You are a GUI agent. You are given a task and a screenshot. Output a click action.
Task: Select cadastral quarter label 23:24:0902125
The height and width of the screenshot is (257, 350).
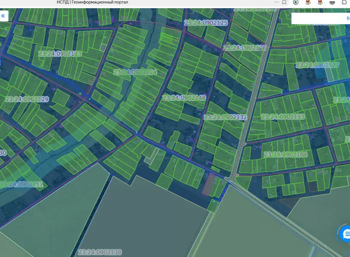tap(205, 23)
